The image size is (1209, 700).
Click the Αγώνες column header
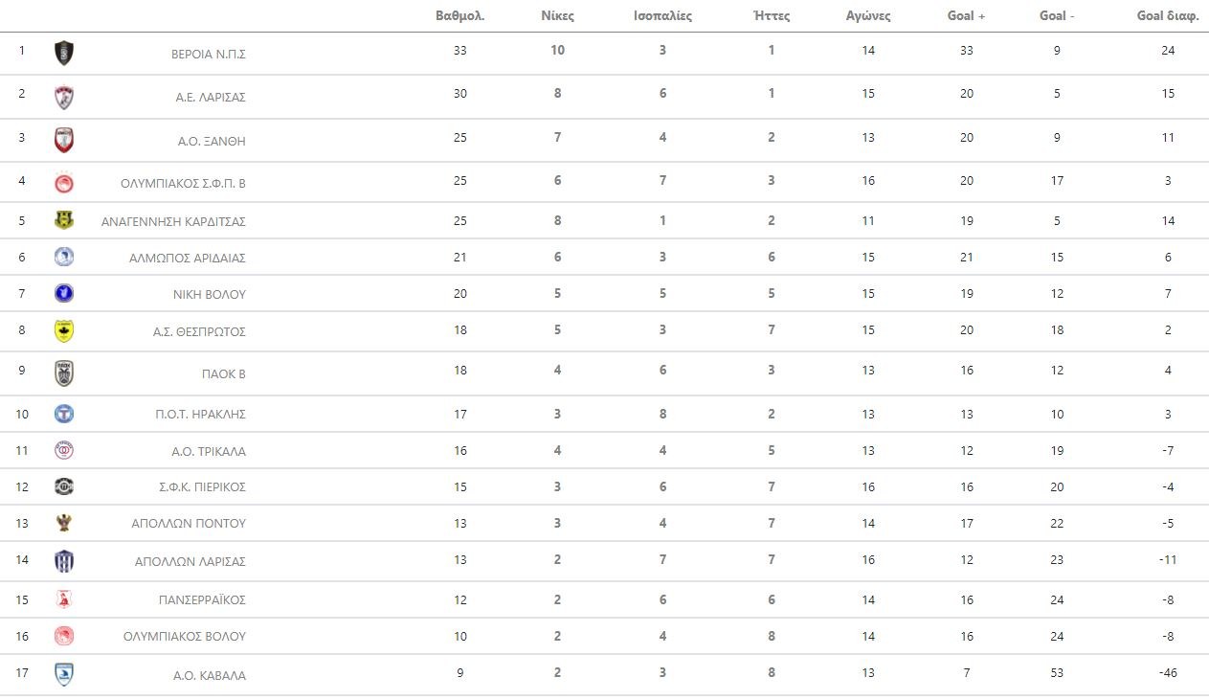[x=868, y=15]
